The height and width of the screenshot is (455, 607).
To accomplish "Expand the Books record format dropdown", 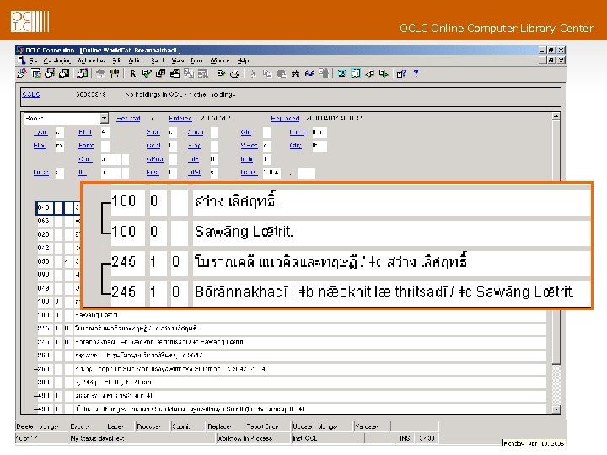I will 105,119.
